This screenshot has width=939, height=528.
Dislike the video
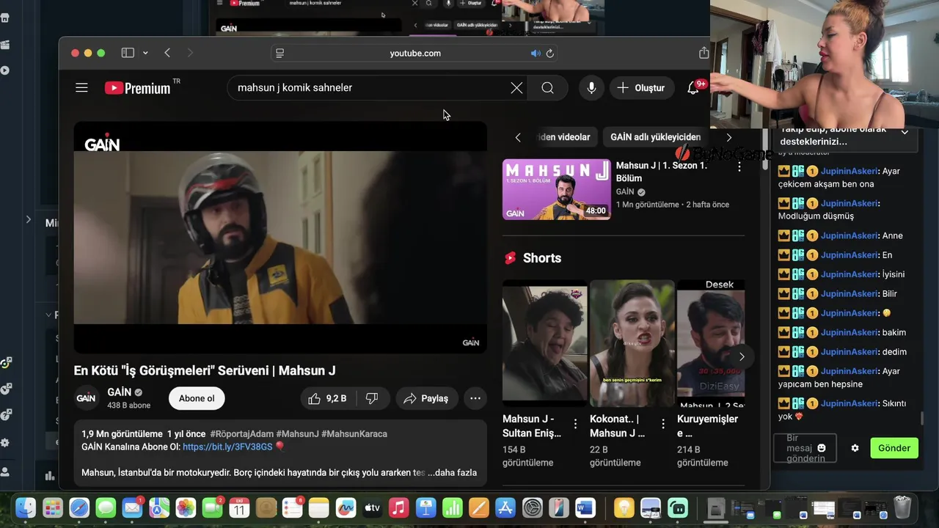pos(372,398)
